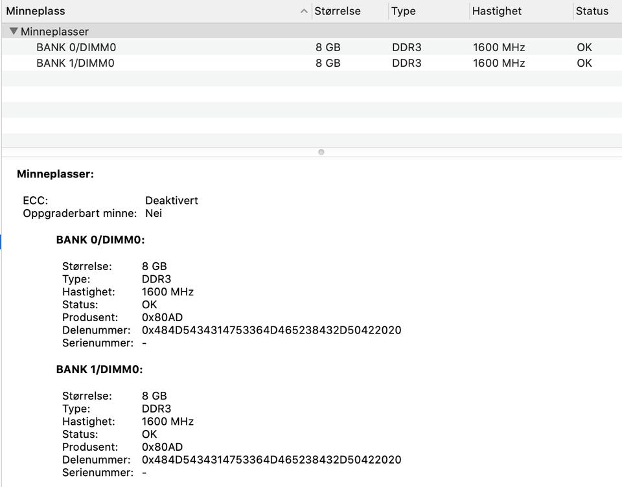
Task: Click Hastighet value 1600 MHz under BANK 1/DIMM0 details
Action: pos(167,422)
